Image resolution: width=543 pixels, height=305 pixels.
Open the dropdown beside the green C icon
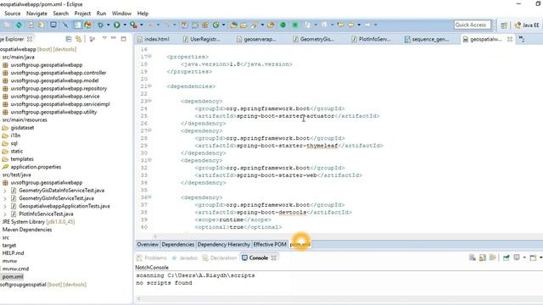(x=223, y=25)
